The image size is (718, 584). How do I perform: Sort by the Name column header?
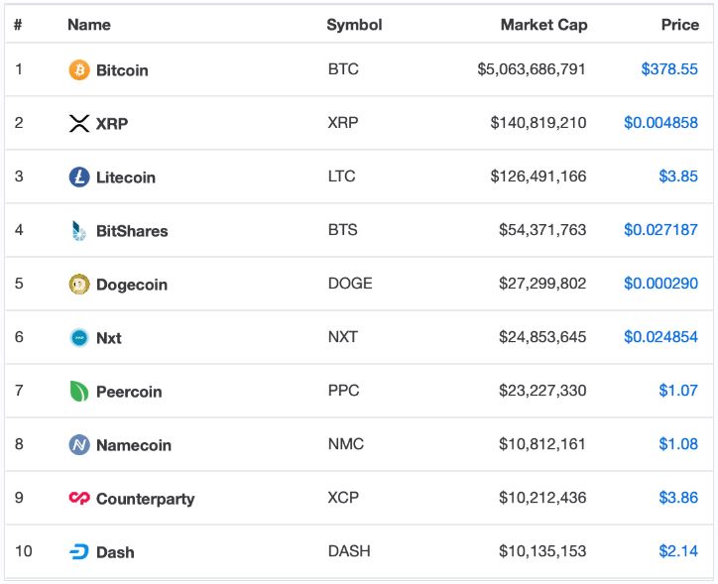click(89, 25)
